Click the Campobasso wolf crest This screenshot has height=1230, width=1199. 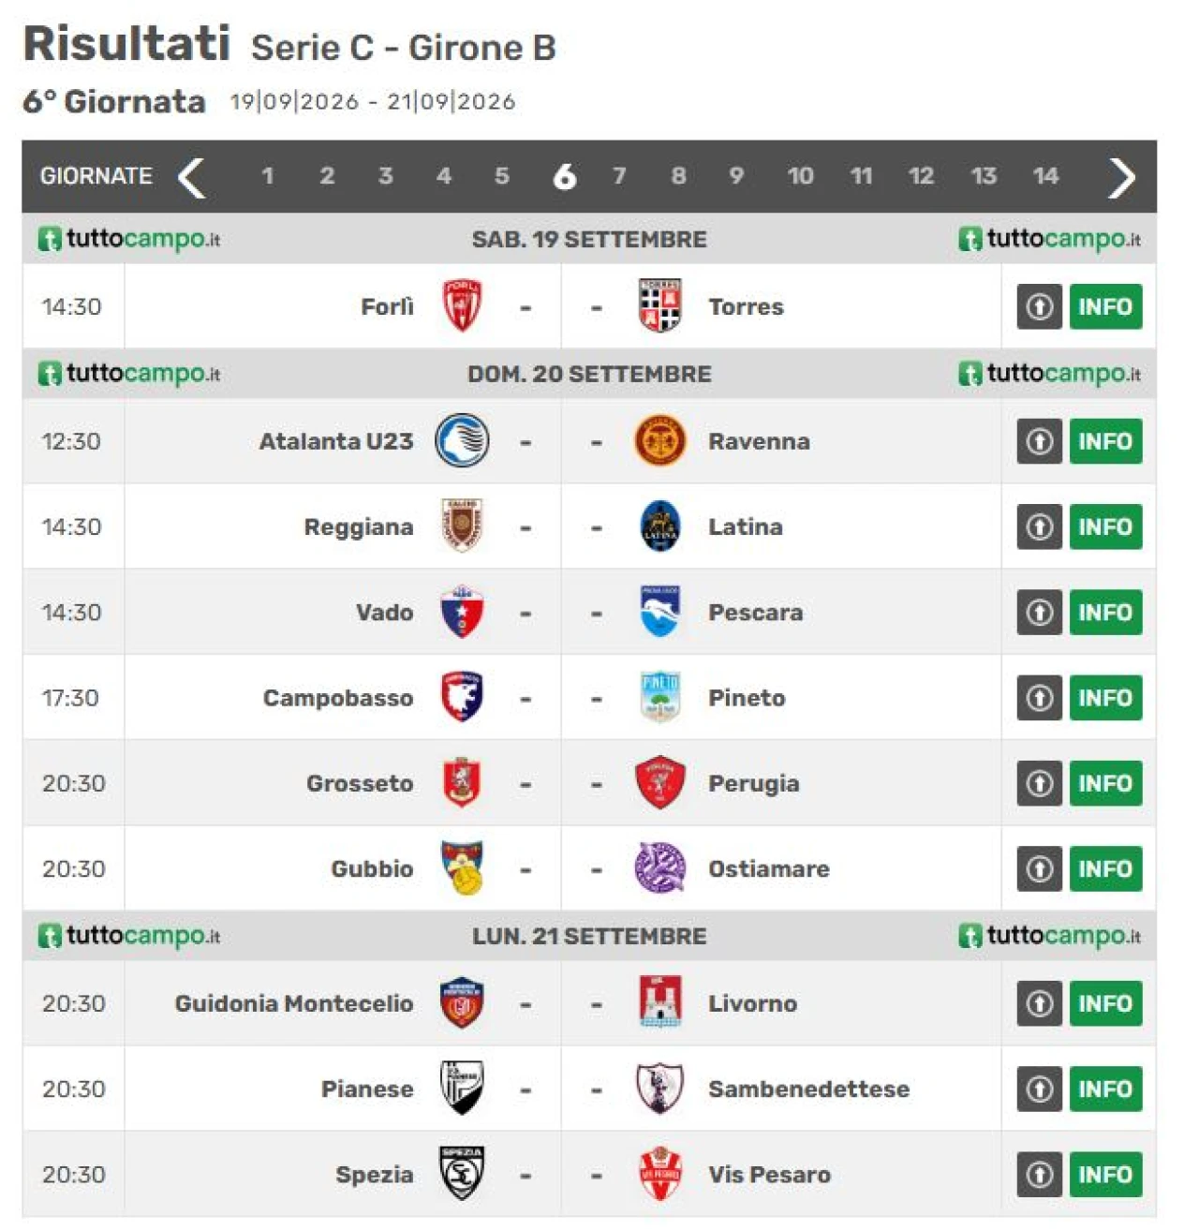[x=462, y=697]
